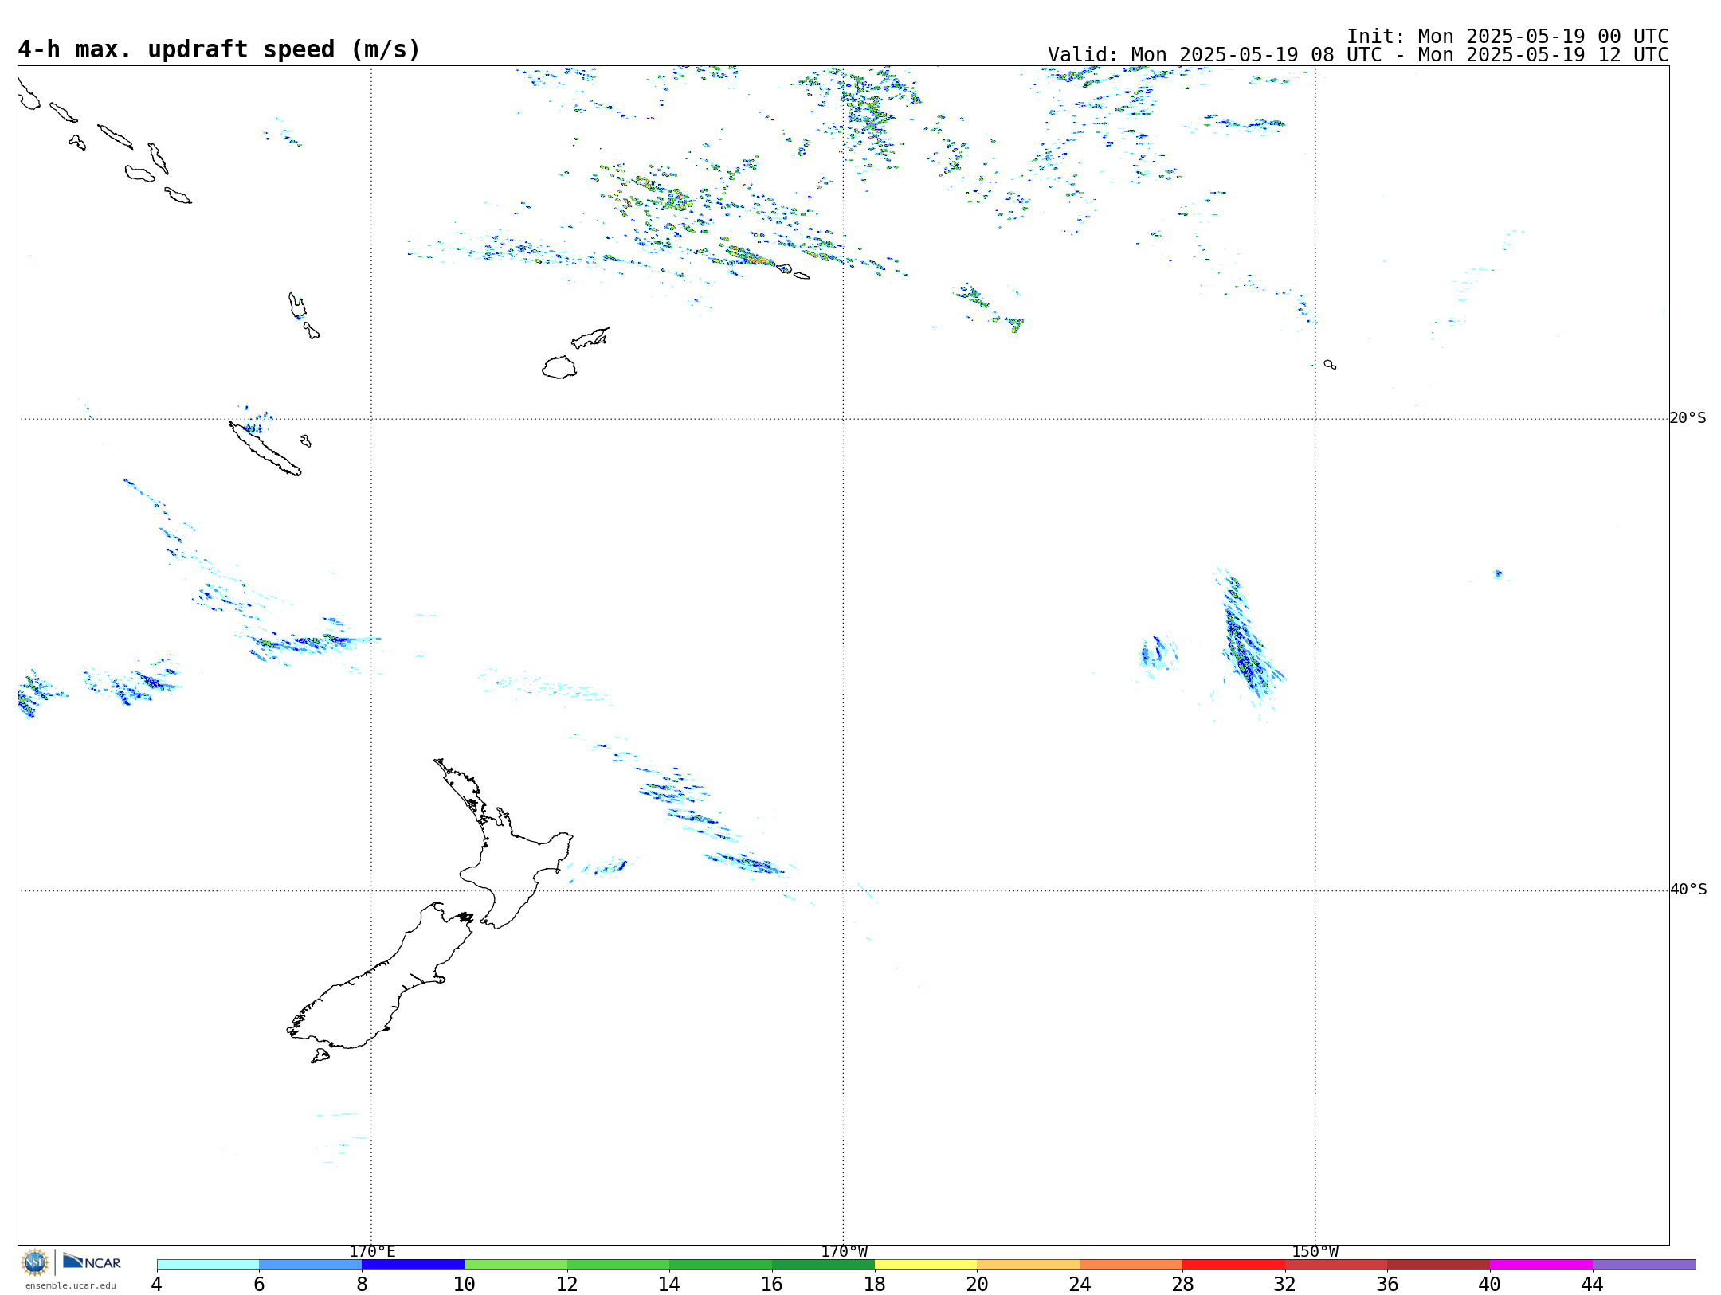
Task: Select the purple colorbar segment above 44
Action: point(1643,1265)
